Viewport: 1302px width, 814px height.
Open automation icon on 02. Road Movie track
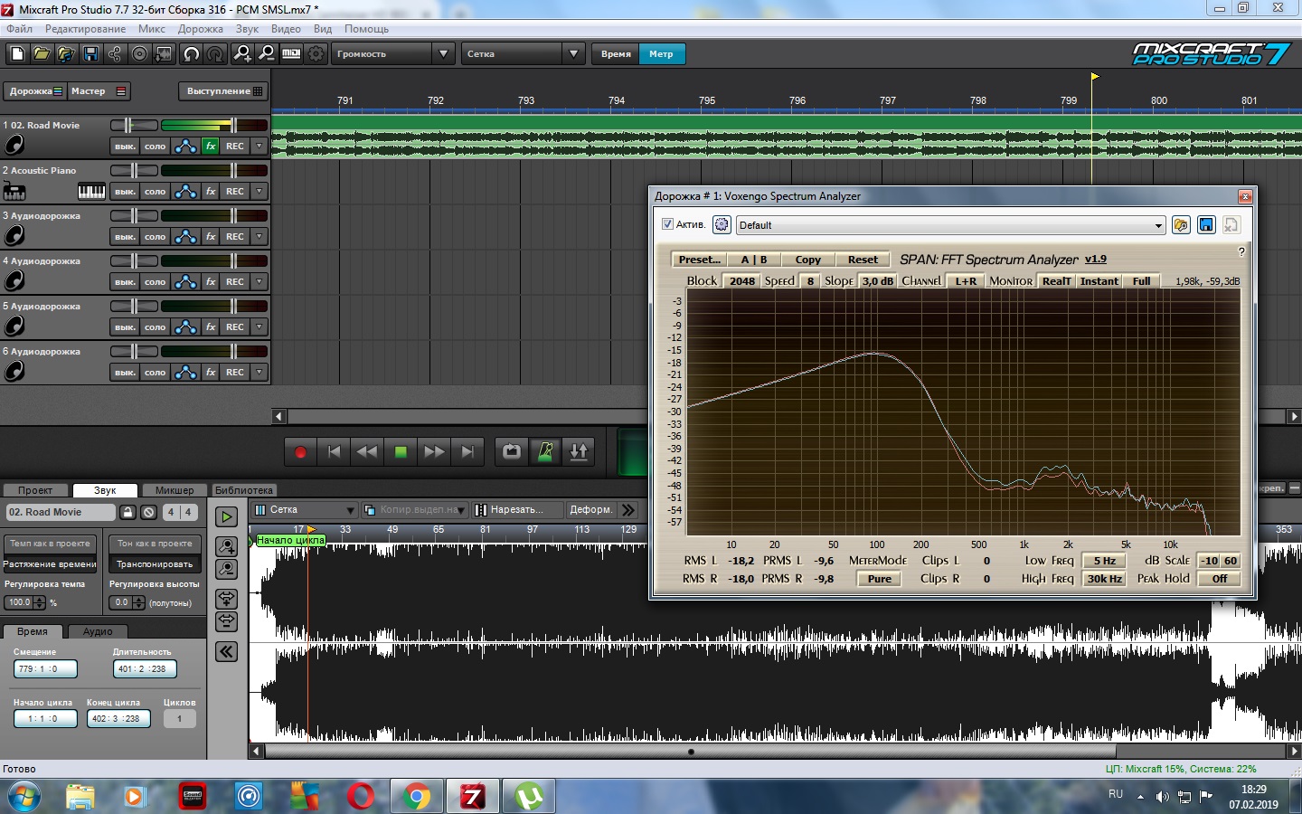[185, 146]
